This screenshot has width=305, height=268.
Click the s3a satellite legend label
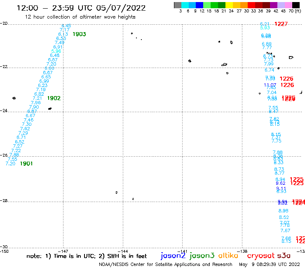pos(284,256)
